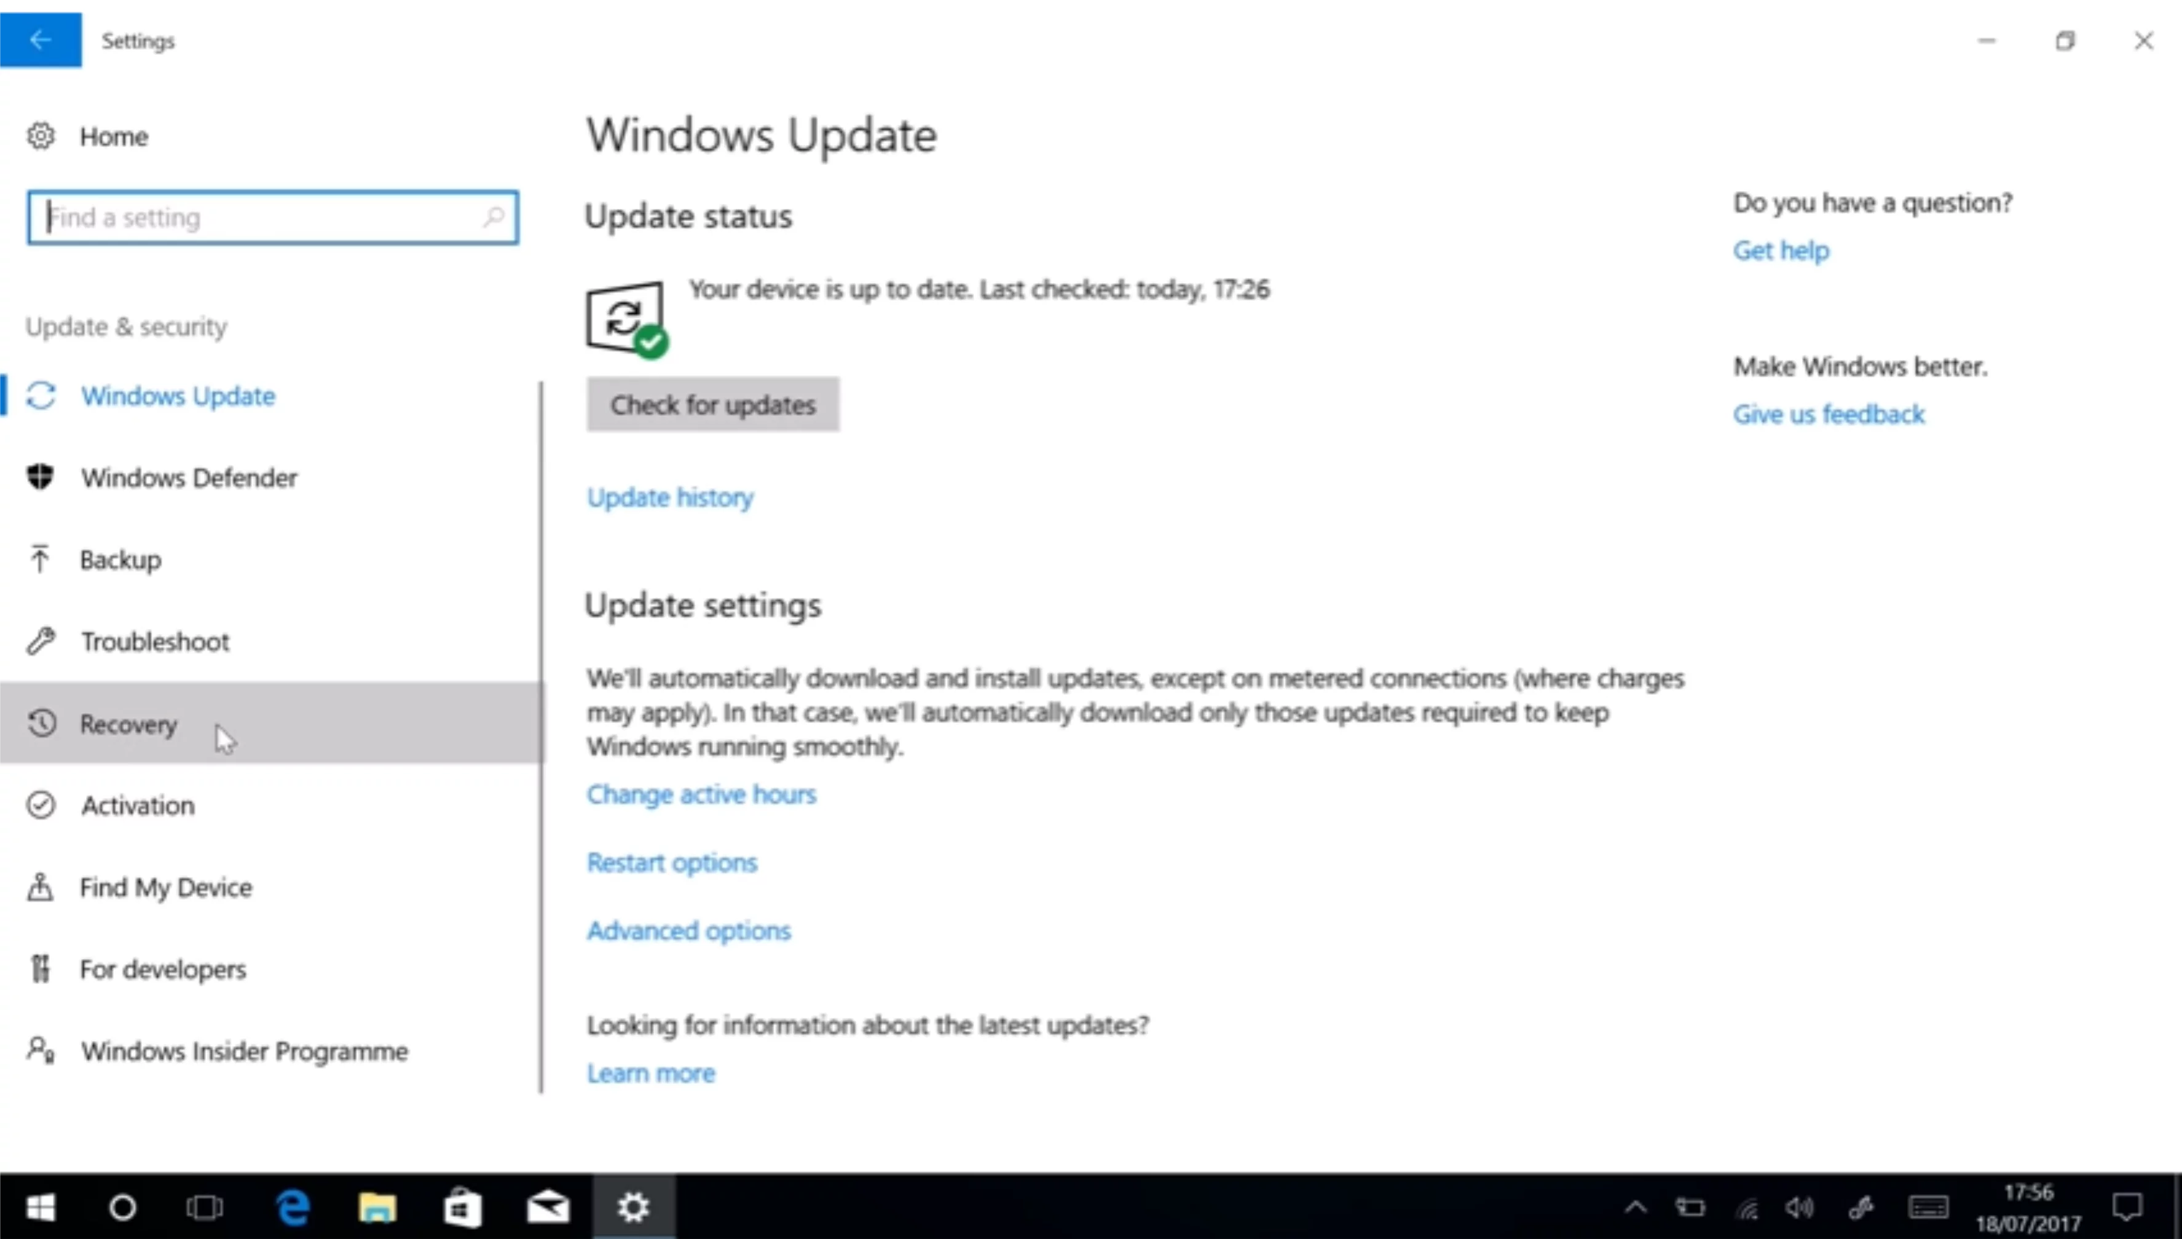Click the volume speaker tray icon
Image resolution: width=2182 pixels, height=1239 pixels.
tap(1800, 1206)
